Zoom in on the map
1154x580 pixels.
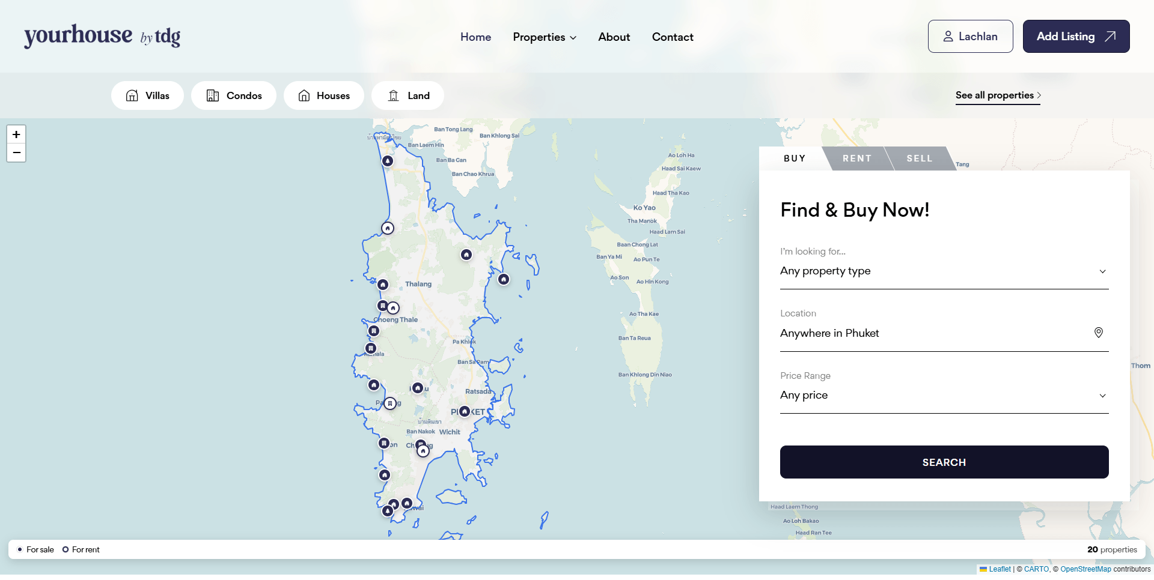[16, 134]
